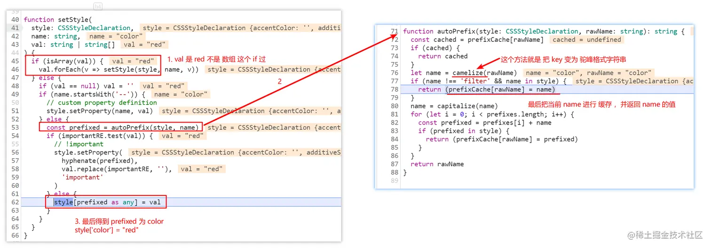Click gutter line number 45
The height and width of the screenshot is (248, 711).
[x=15, y=61]
